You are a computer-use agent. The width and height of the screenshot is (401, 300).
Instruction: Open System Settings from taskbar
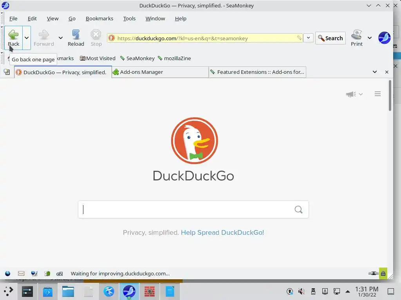click(27, 291)
